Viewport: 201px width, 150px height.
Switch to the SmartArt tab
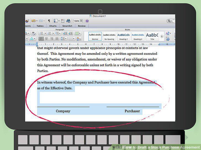pos(67,26)
